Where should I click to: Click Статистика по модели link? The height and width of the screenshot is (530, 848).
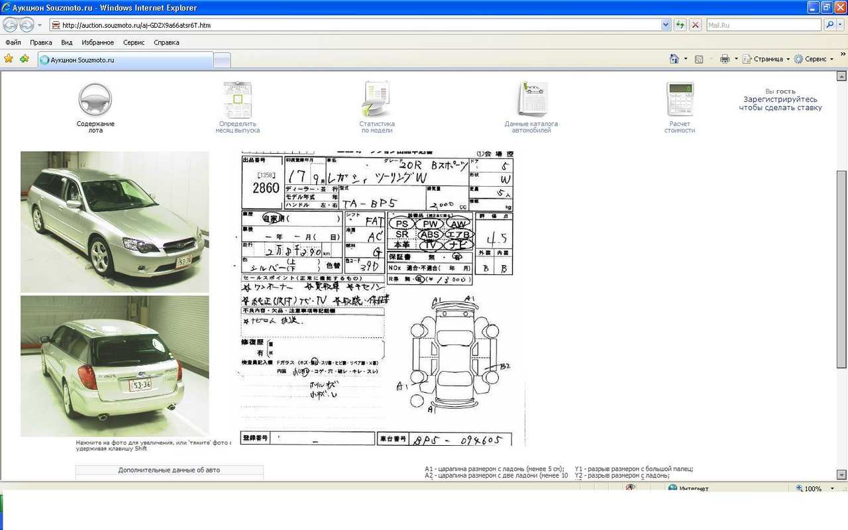[377, 127]
